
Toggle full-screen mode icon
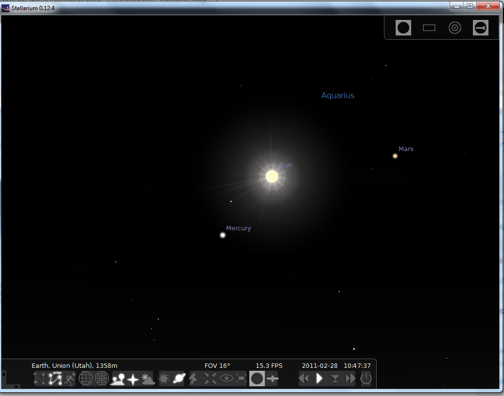coord(242,379)
